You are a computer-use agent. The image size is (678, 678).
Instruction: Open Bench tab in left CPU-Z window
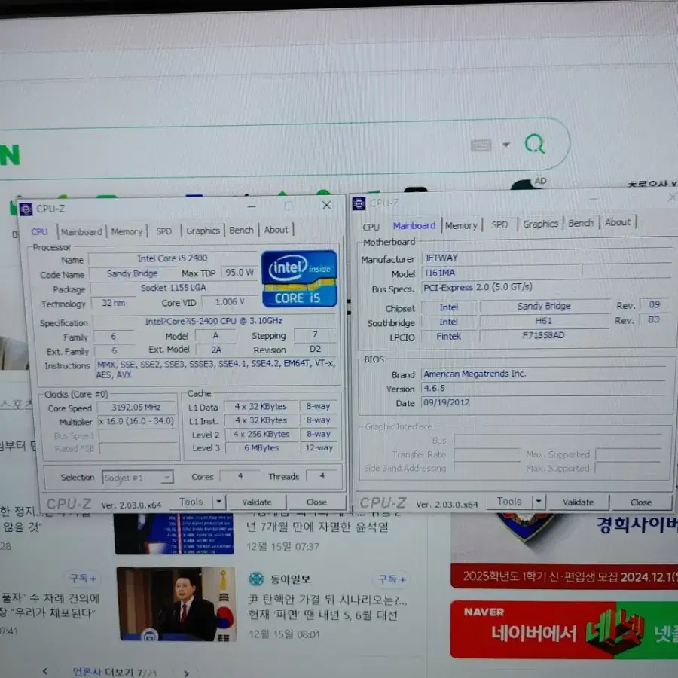click(241, 230)
